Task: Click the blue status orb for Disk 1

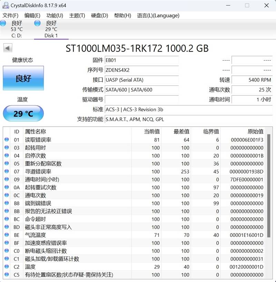Action: tap(37, 23)
